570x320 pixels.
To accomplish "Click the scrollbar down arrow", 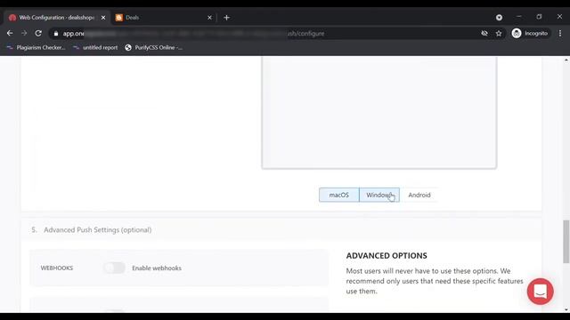I will coord(566,309).
